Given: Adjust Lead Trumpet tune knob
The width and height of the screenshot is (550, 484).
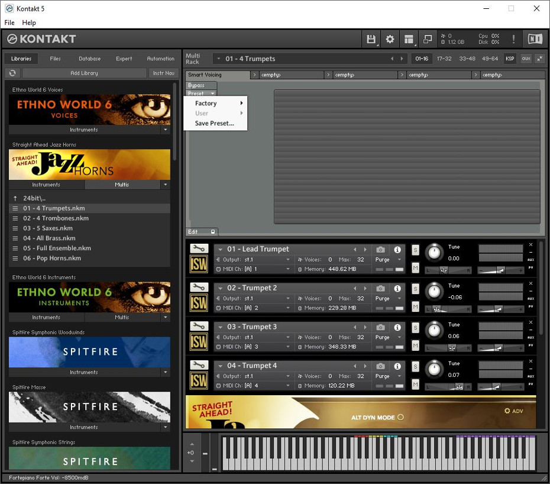Looking at the screenshot, I should pos(434,252).
